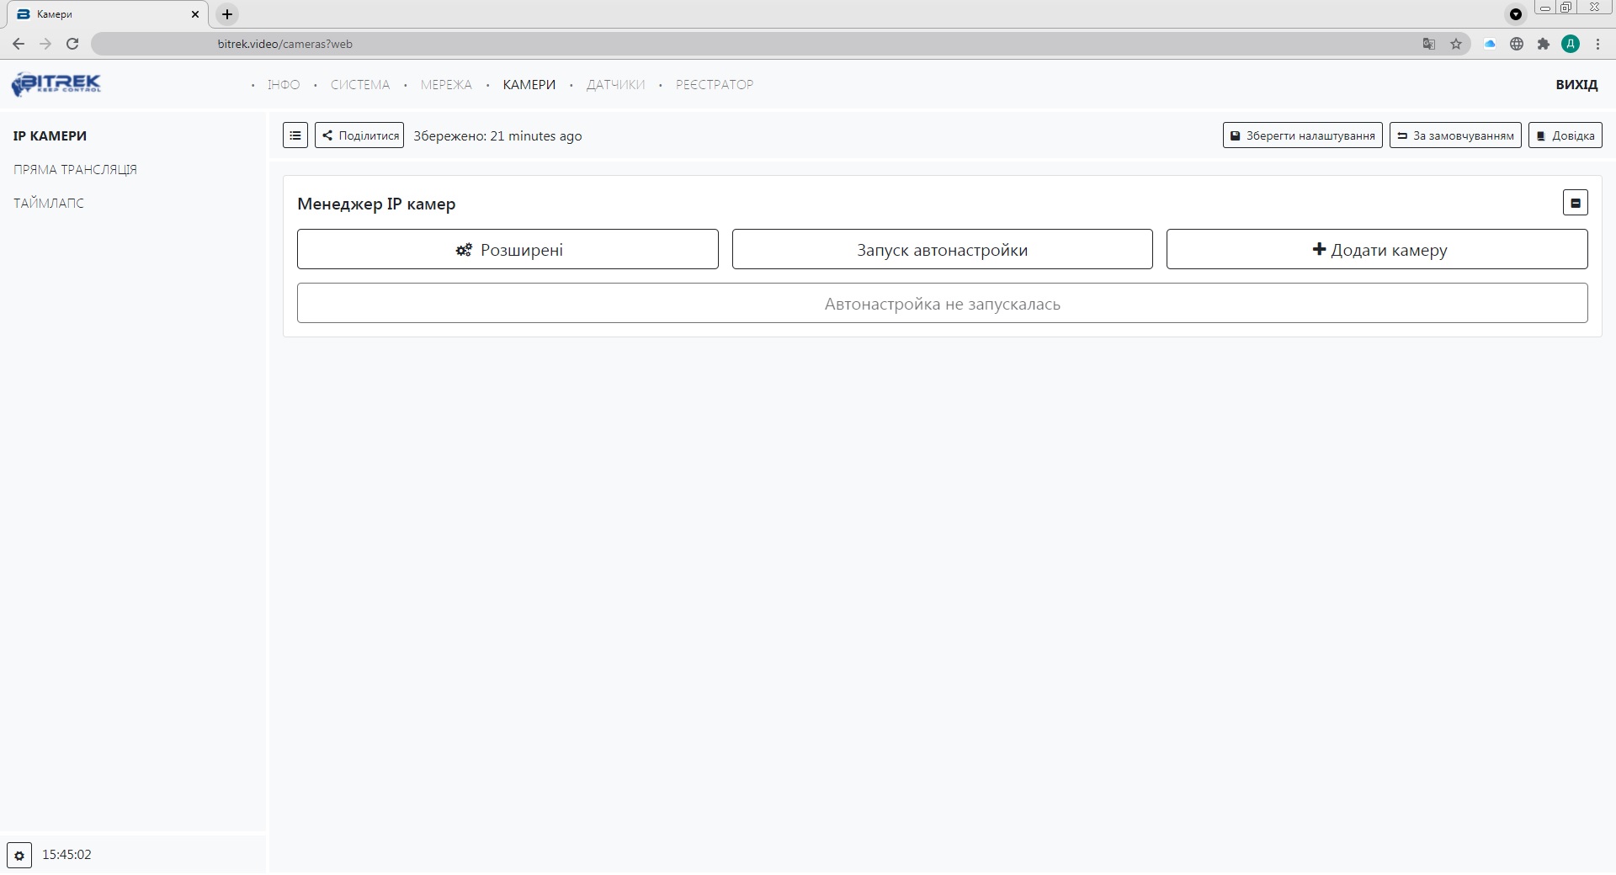Collapse the Менеджер IP камер panel
This screenshot has width=1616, height=875.
coord(1575,203)
